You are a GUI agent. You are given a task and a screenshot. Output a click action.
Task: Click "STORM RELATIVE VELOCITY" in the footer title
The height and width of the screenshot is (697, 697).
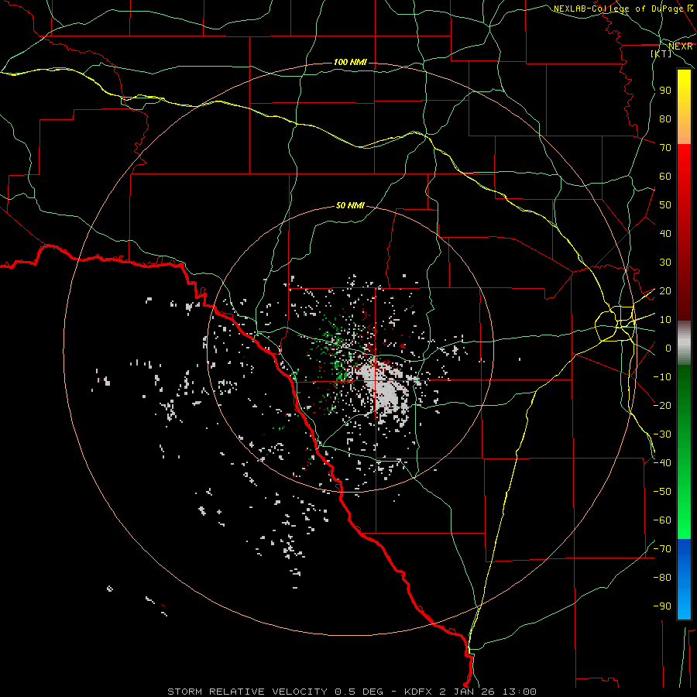[248, 692]
